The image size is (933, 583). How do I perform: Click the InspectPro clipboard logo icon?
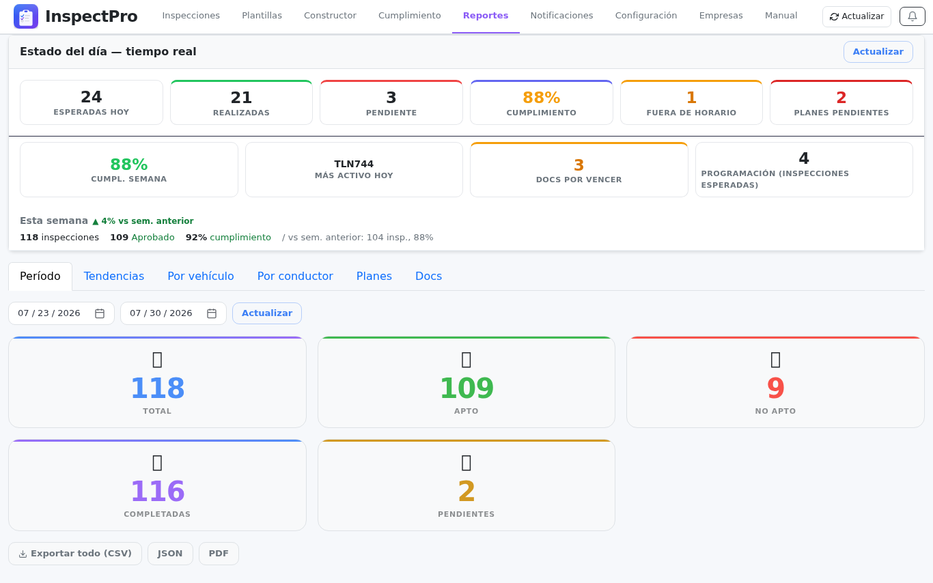(26, 16)
